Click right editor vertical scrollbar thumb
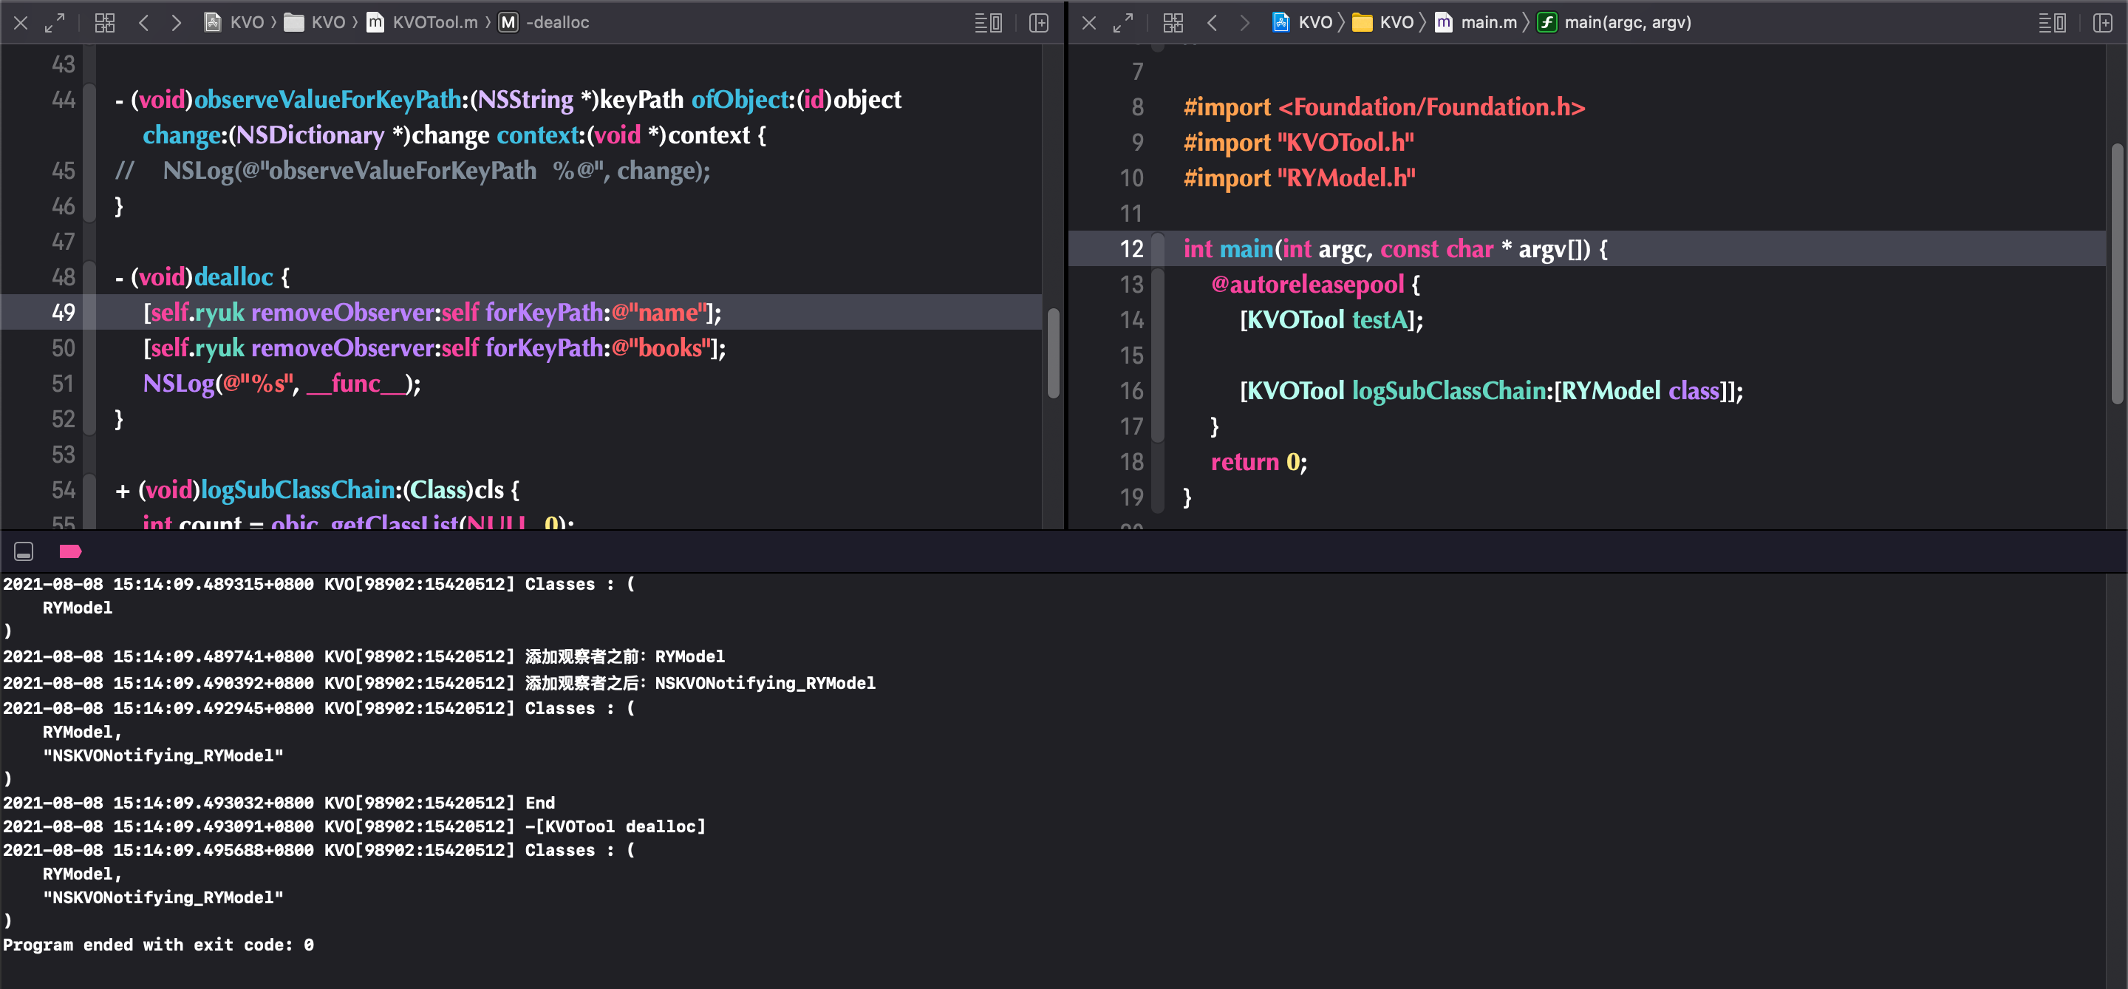The width and height of the screenshot is (2128, 989). pyautogui.click(x=2117, y=274)
